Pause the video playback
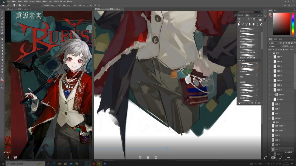Viewport: 296px width, 166px height. pyautogui.click(x=148, y=158)
